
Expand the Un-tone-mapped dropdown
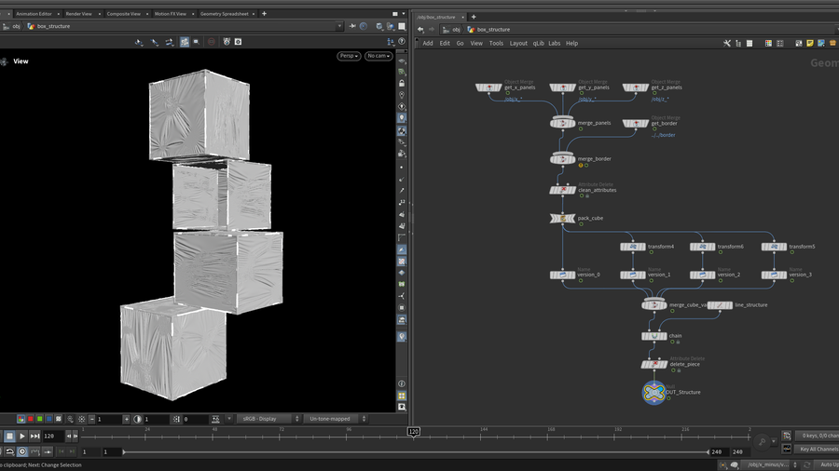click(x=334, y=419)
